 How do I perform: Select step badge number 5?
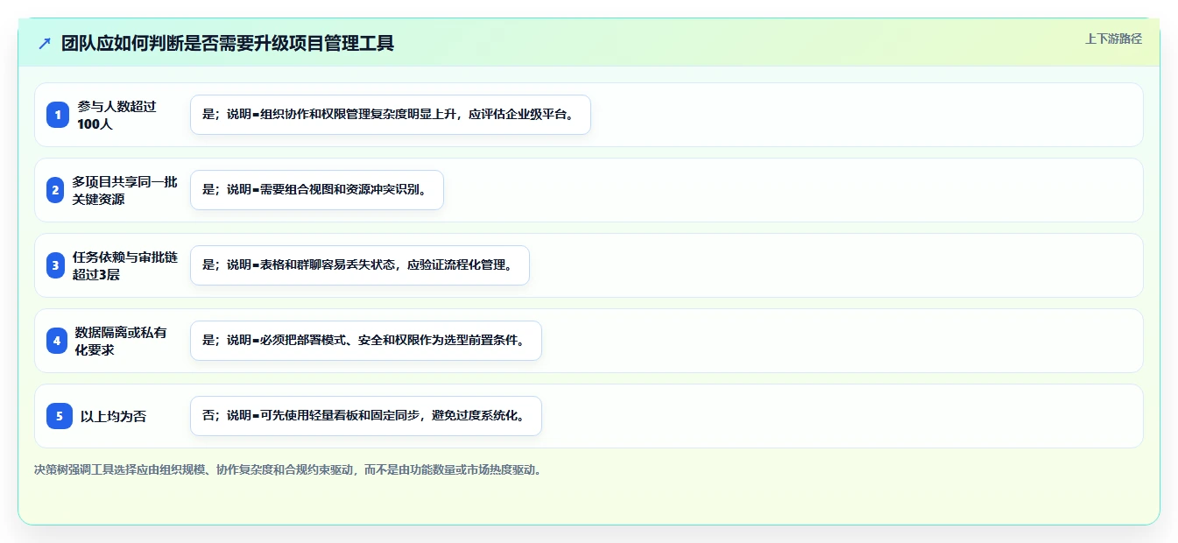(x=60, y=416)
